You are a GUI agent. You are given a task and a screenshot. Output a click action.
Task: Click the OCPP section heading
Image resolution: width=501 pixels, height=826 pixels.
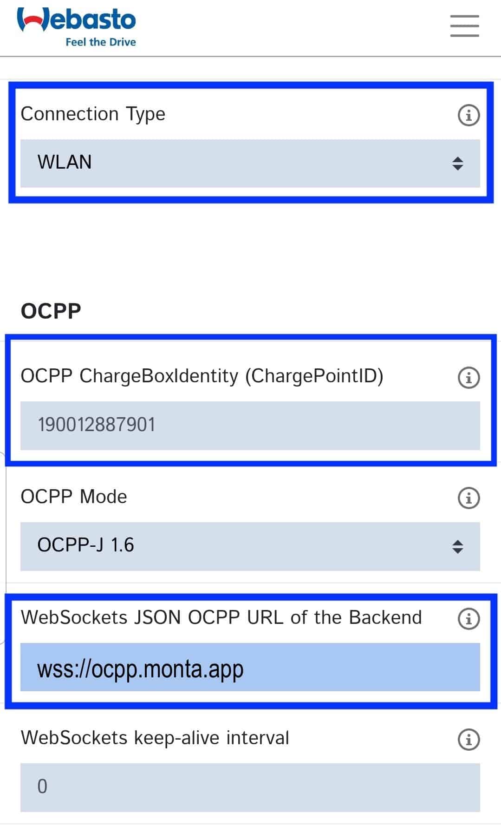[x=51, y=311]
